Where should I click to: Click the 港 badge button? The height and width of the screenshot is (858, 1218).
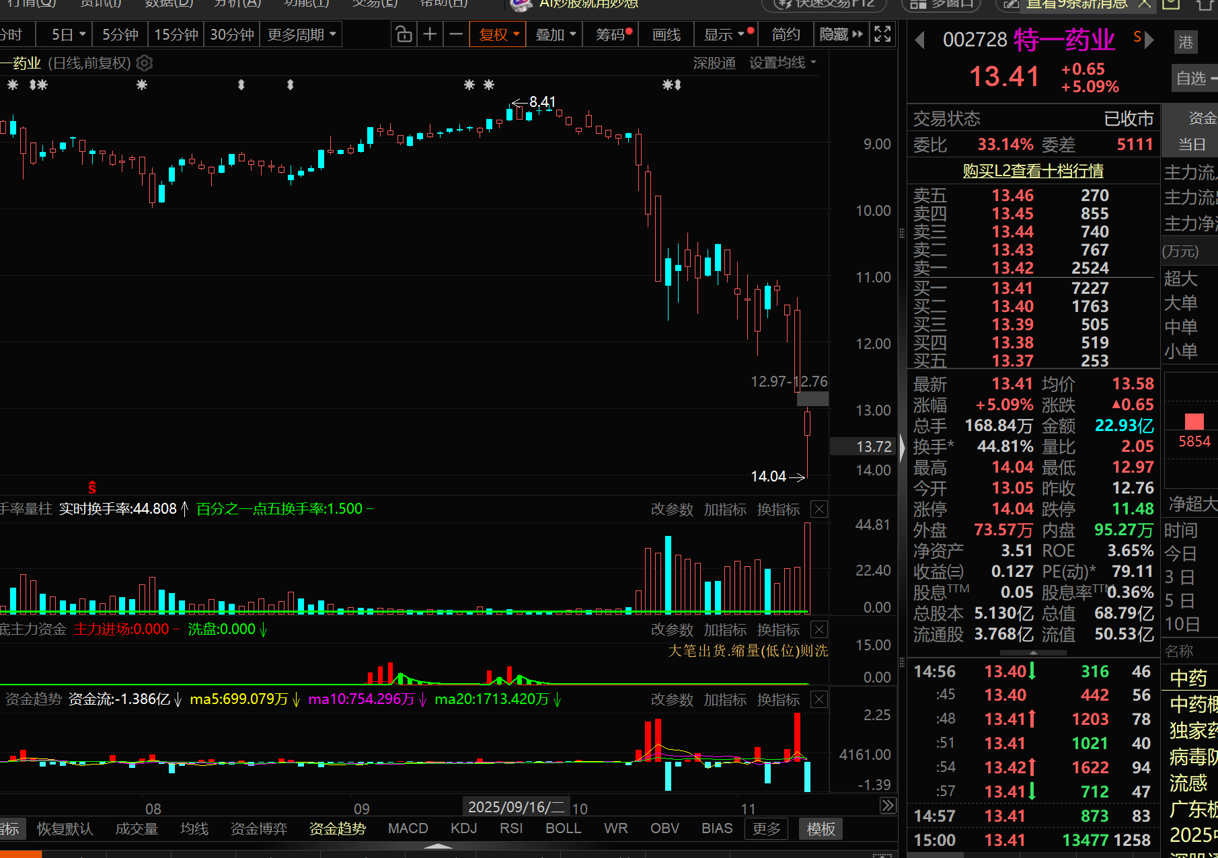(x=1186, y=42)
